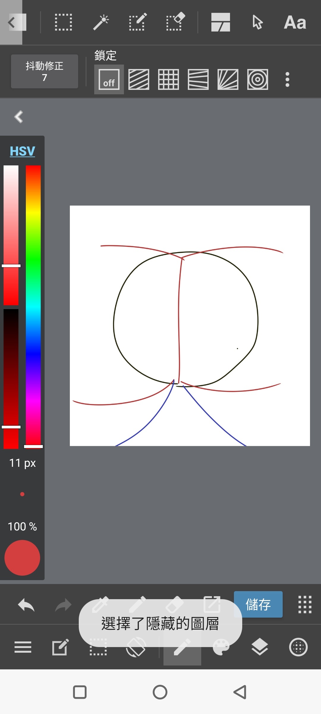321x714 pixels.
Task: Select the selection eraser tool
Action: coord(175,22)
